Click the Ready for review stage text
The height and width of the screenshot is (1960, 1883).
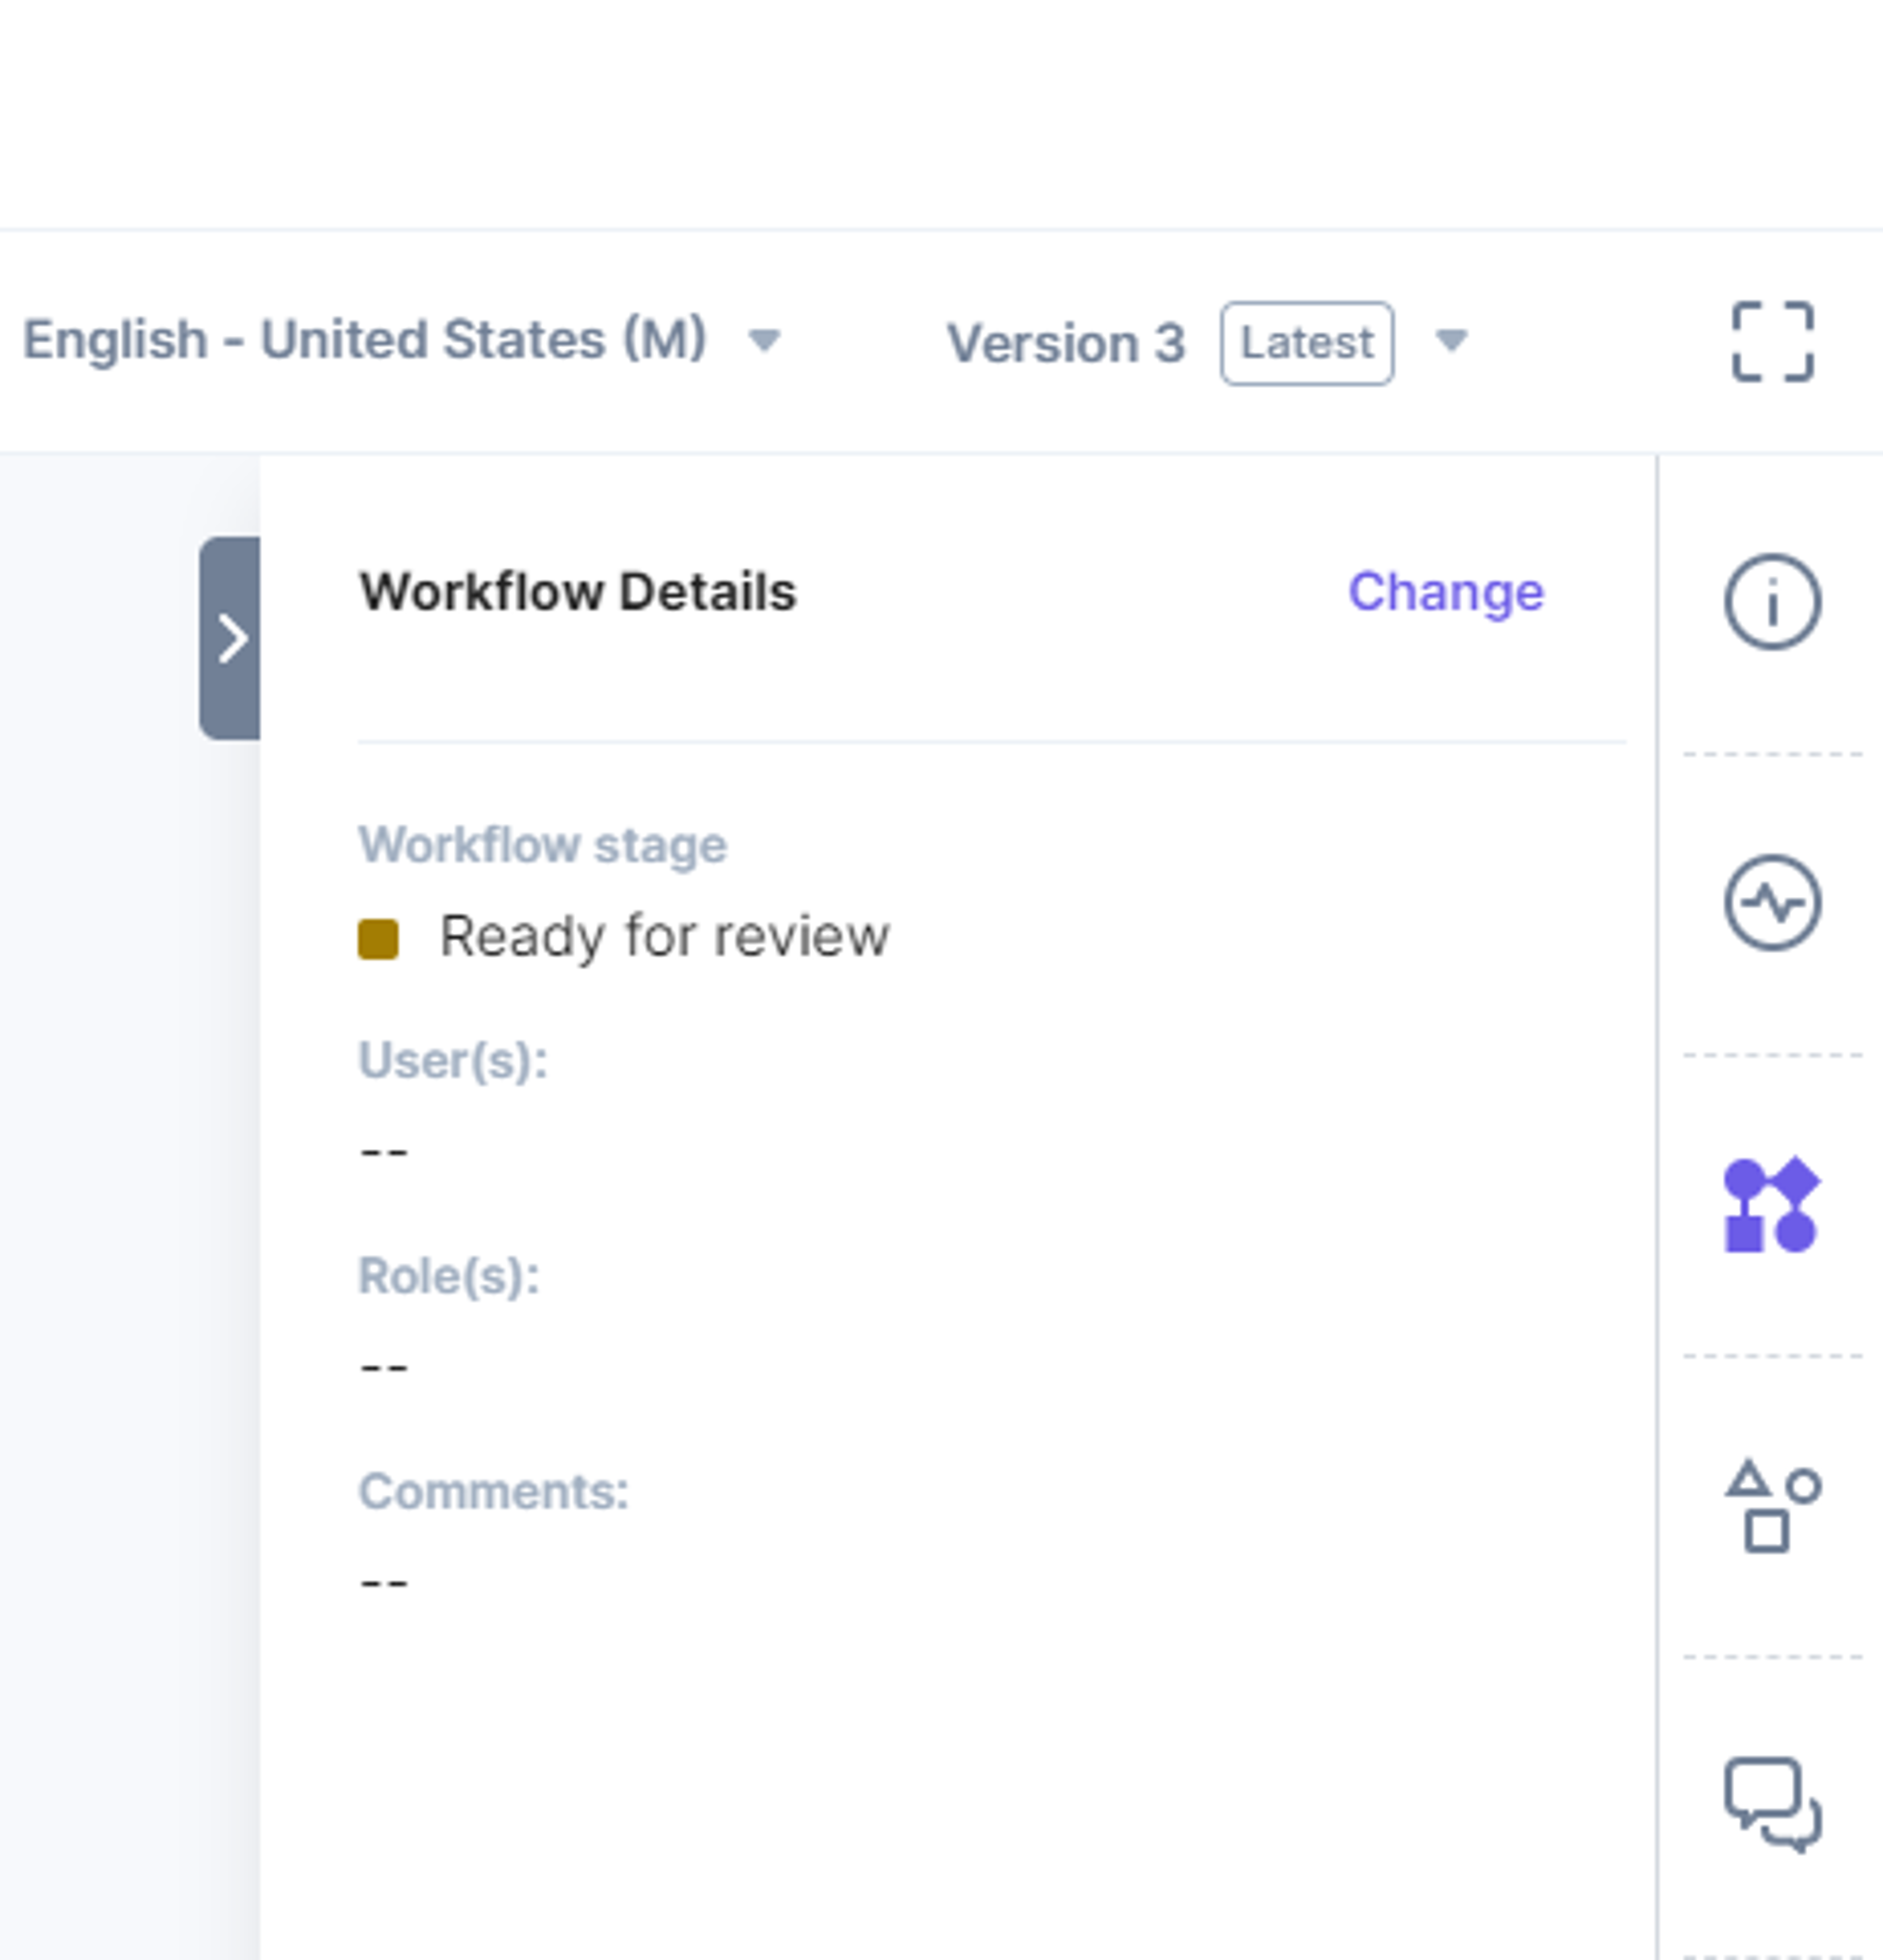coord(664,937)
